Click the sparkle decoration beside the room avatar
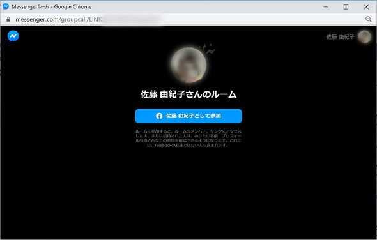This screenshot has height=240, width=377. [x=207, y=49]
